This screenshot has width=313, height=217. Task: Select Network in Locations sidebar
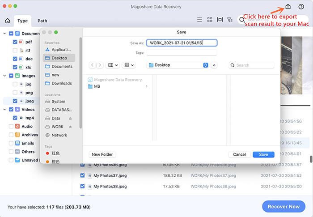(59, 135)
